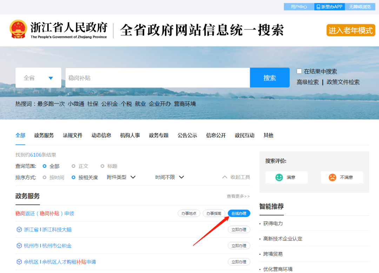Switch to the 法规文件 tab
Viewport: 379px width, 273px height.
[73, 135]
